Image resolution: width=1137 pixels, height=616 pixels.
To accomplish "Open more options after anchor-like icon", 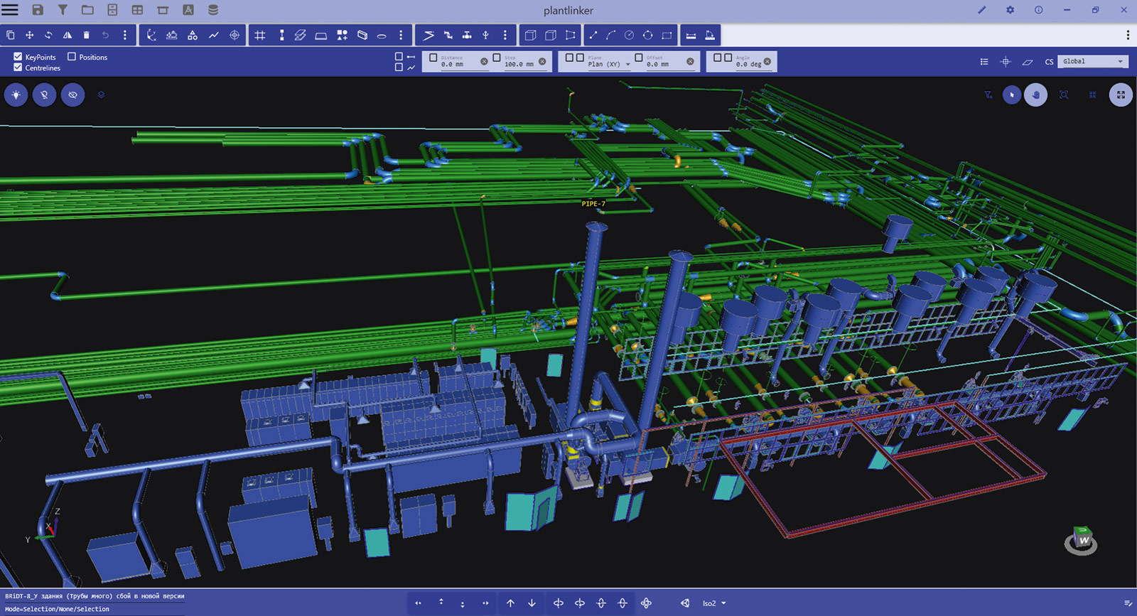I will pyautogui.click(x=505, y=35).
